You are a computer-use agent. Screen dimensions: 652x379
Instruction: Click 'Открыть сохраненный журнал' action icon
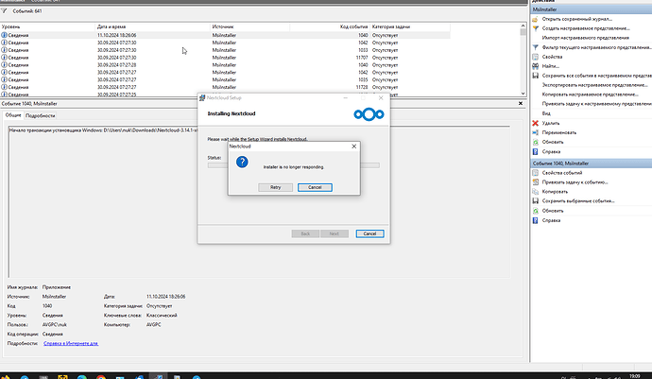pos(536,19)
